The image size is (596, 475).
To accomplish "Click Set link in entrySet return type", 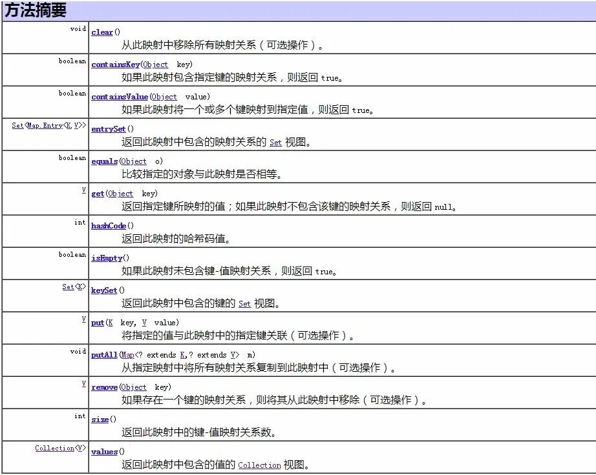I will pos(17,125).
